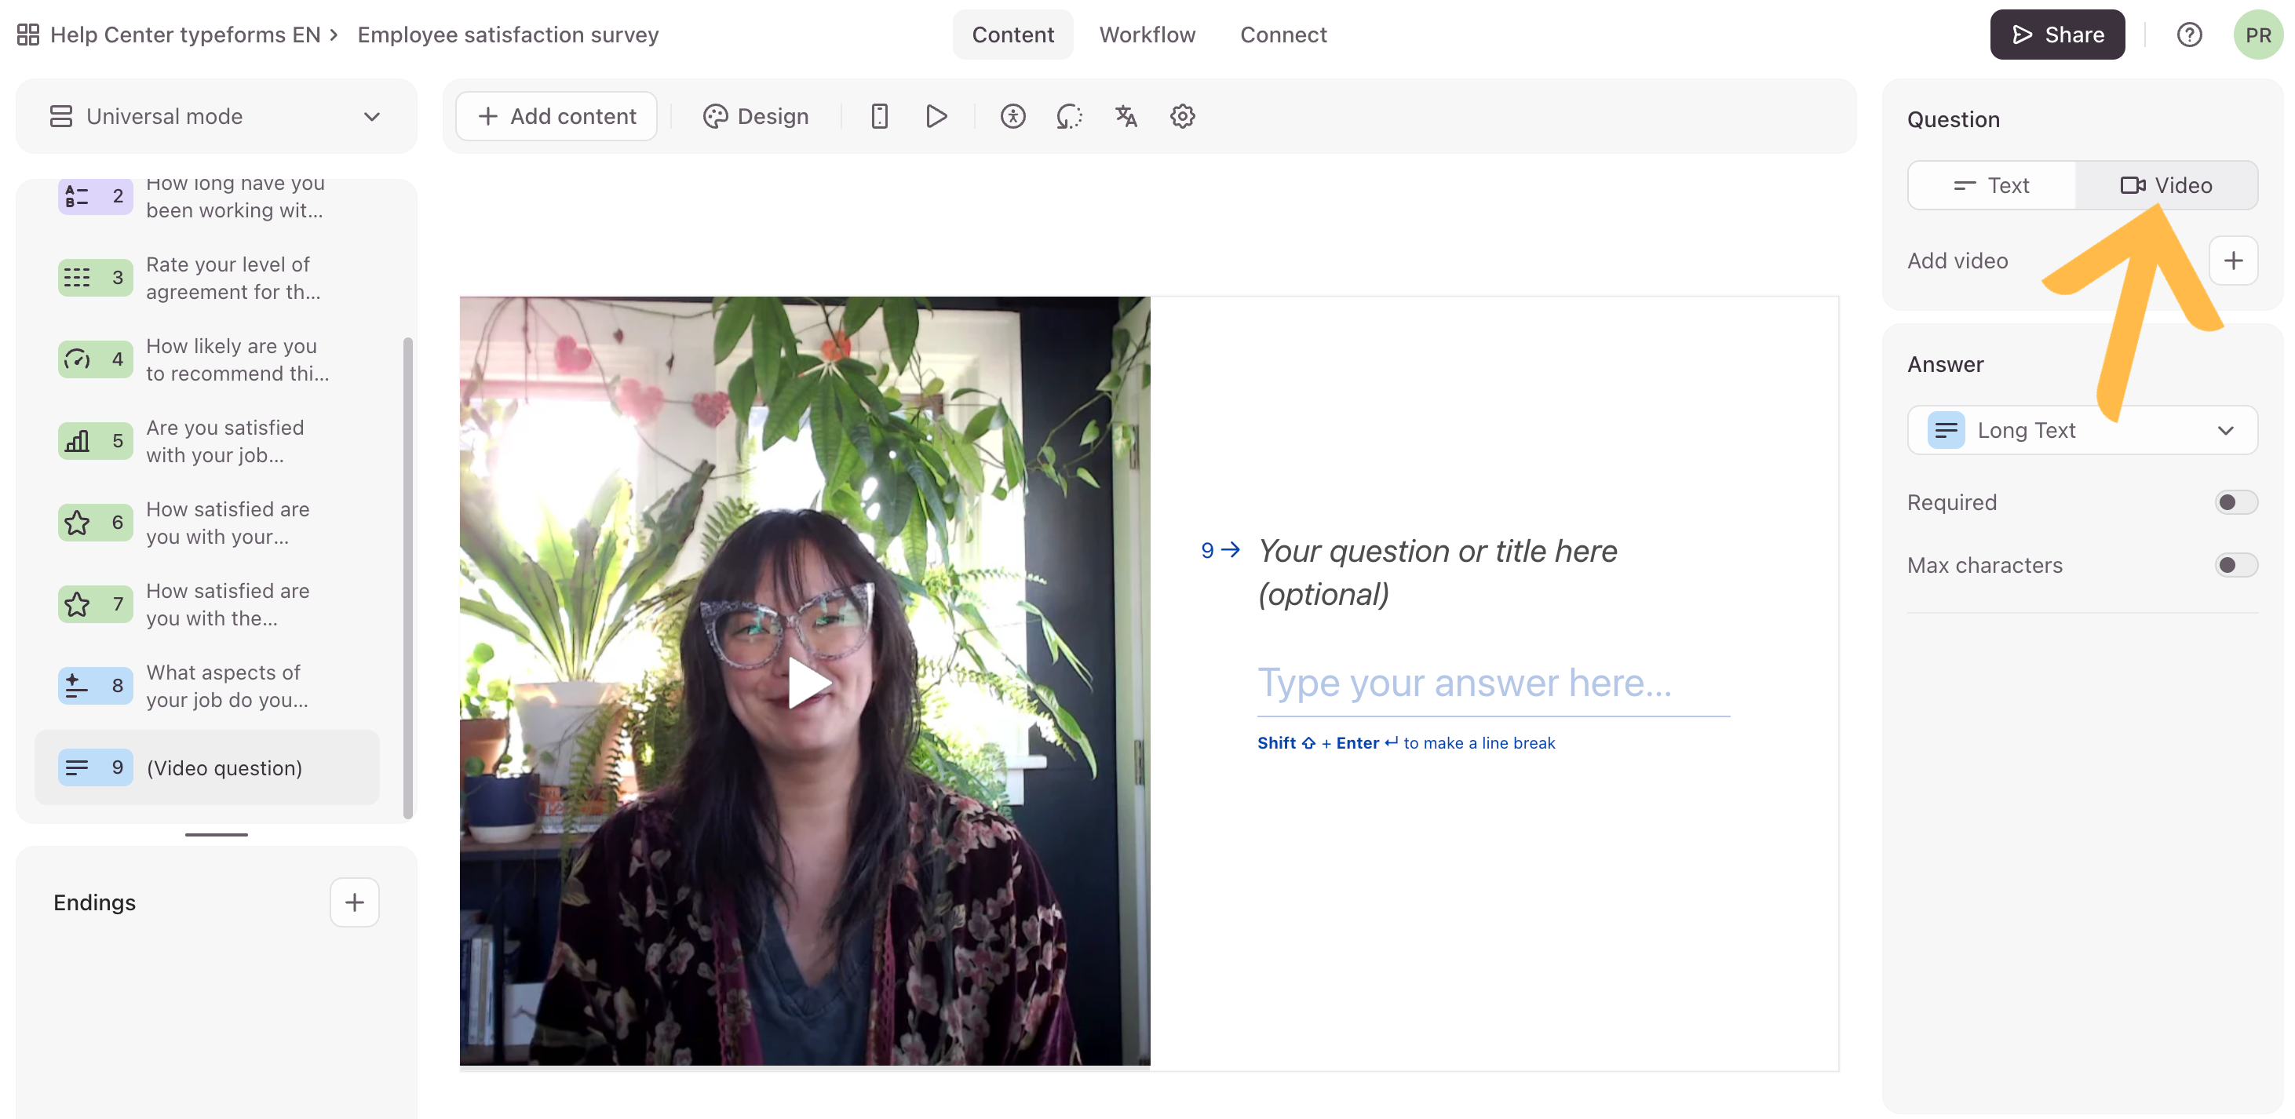Toggle the Max characters switch
The image size is (2295, 1119).
[x=2235, y=565]
